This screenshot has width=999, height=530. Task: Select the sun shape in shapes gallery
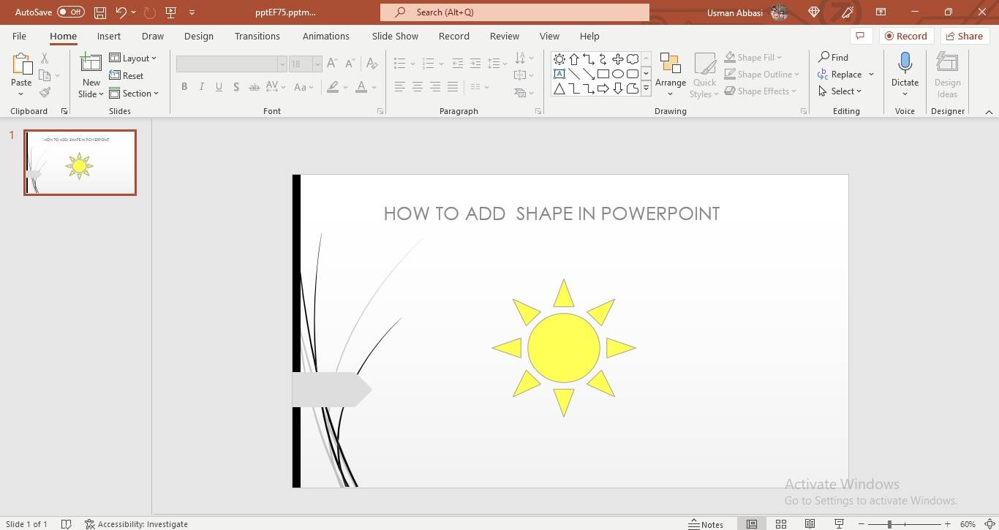pos(559,59)
